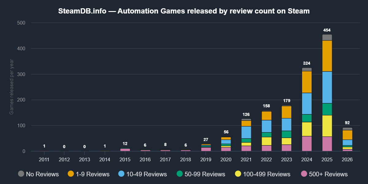Click the 2020 x-axis year label
The height and width of the screenshot is (184, 368).
226,160
